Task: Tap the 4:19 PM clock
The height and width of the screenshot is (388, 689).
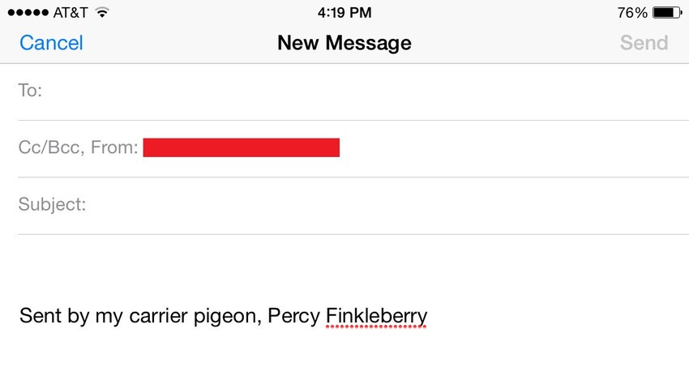Action: tap(344, 13)
